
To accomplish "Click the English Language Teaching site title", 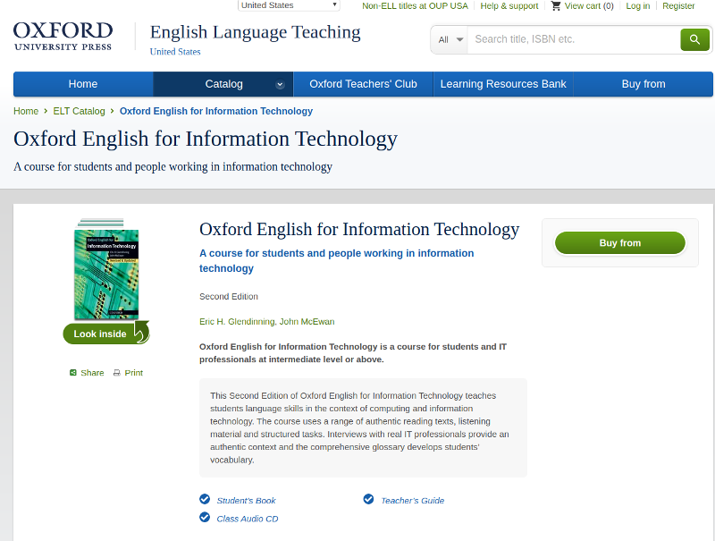I will tap(256, 32).
